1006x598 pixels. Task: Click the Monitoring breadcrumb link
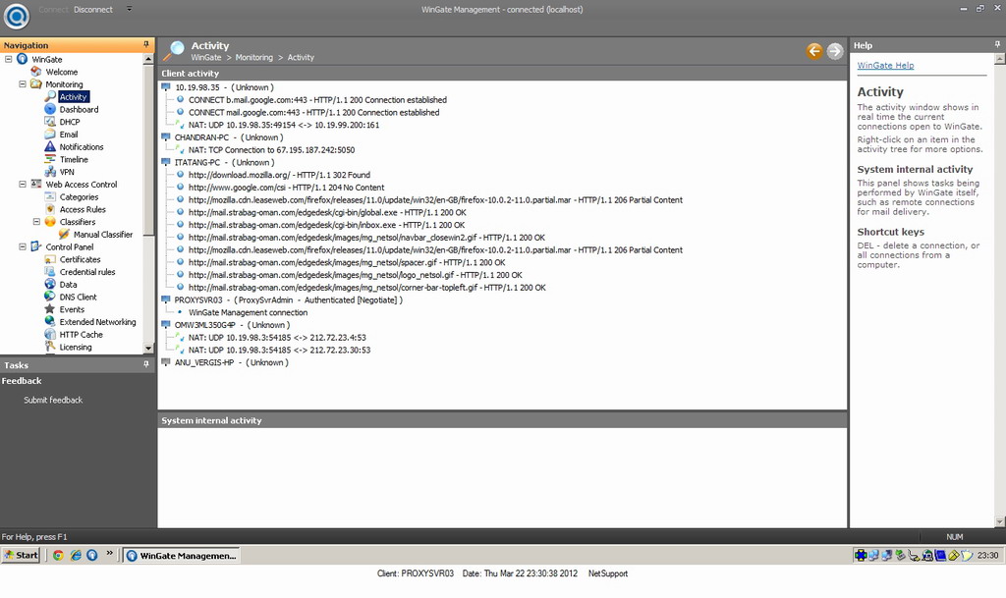[254, 57]
